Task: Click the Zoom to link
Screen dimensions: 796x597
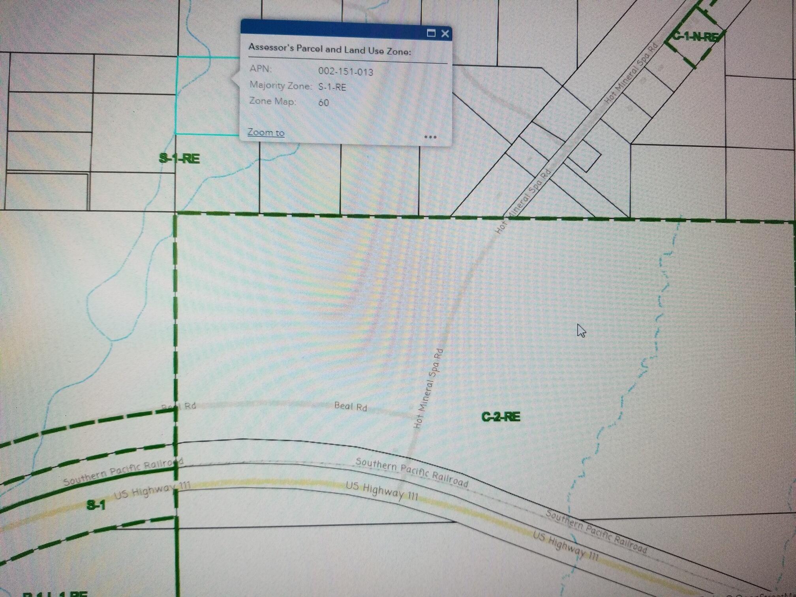Action: [x=266, y=132]
